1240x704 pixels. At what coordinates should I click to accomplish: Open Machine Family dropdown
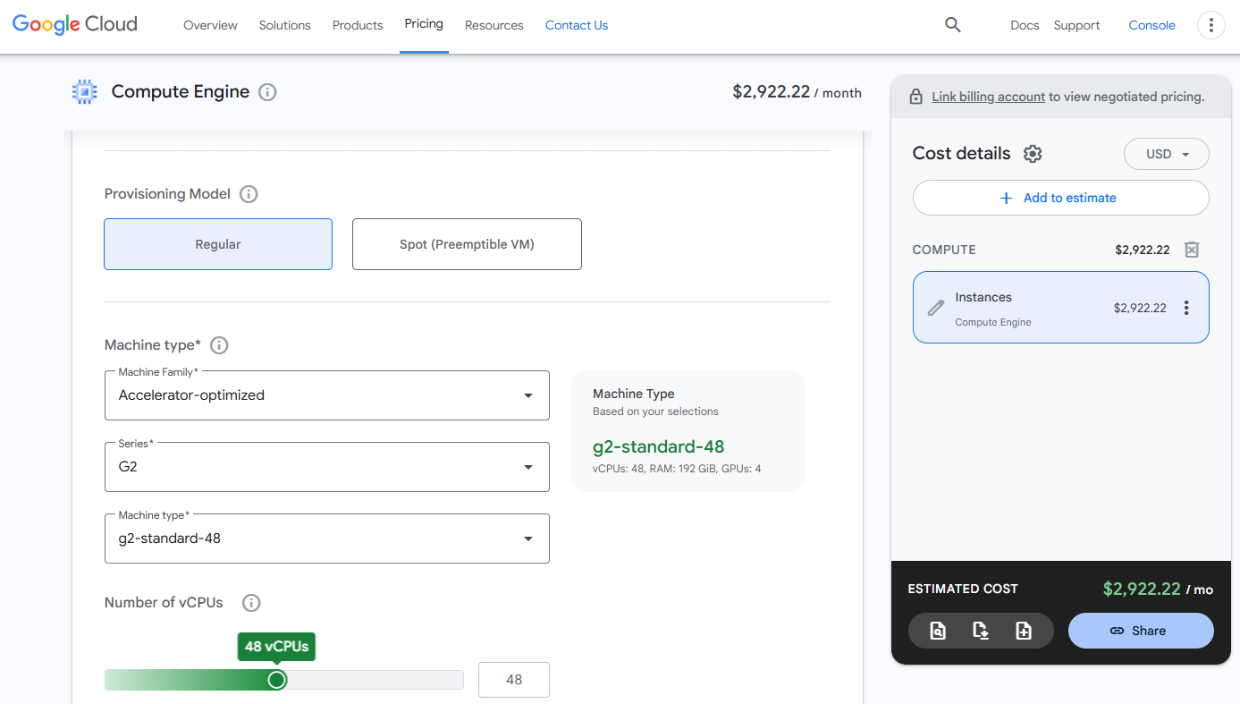327,395
